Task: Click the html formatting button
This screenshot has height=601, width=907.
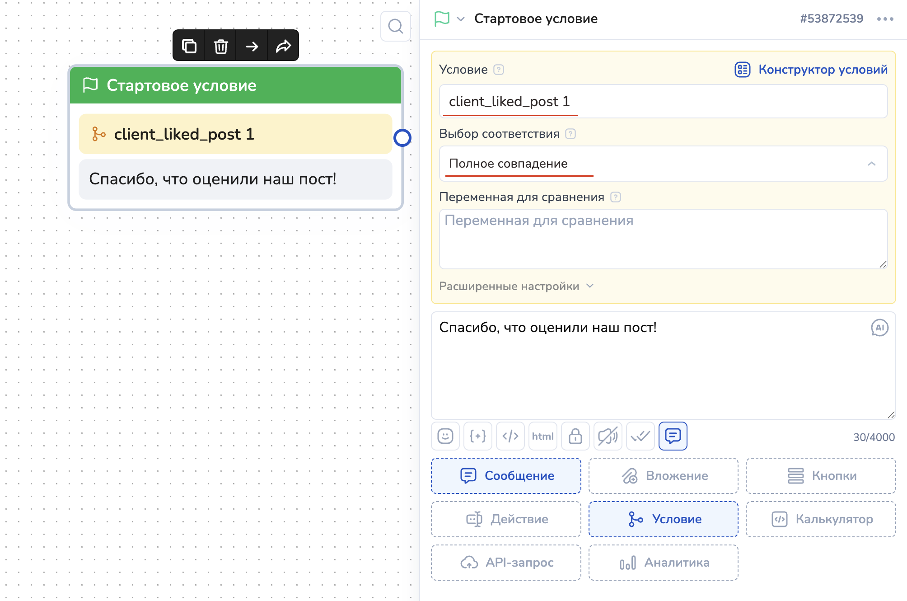Action: tap(542, 436)
